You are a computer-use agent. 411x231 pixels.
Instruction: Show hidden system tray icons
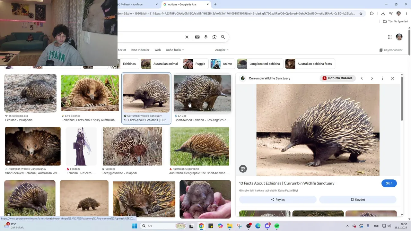point(347,226)
